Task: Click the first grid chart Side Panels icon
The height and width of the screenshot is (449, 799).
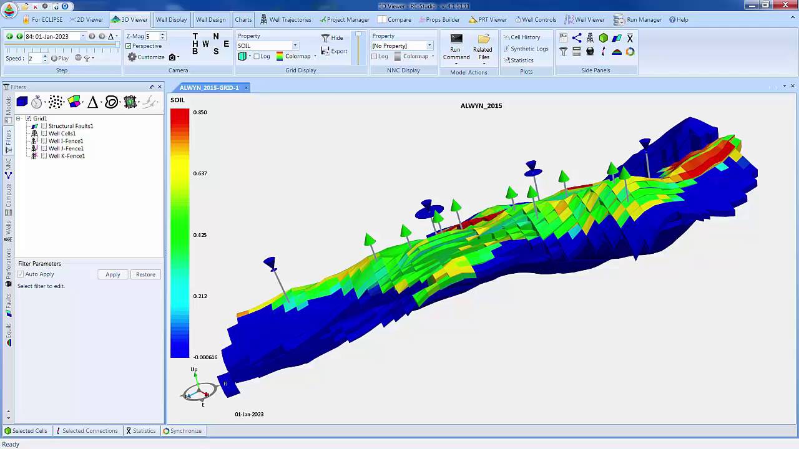Action: pyautogui.click(x=563, y=38)
